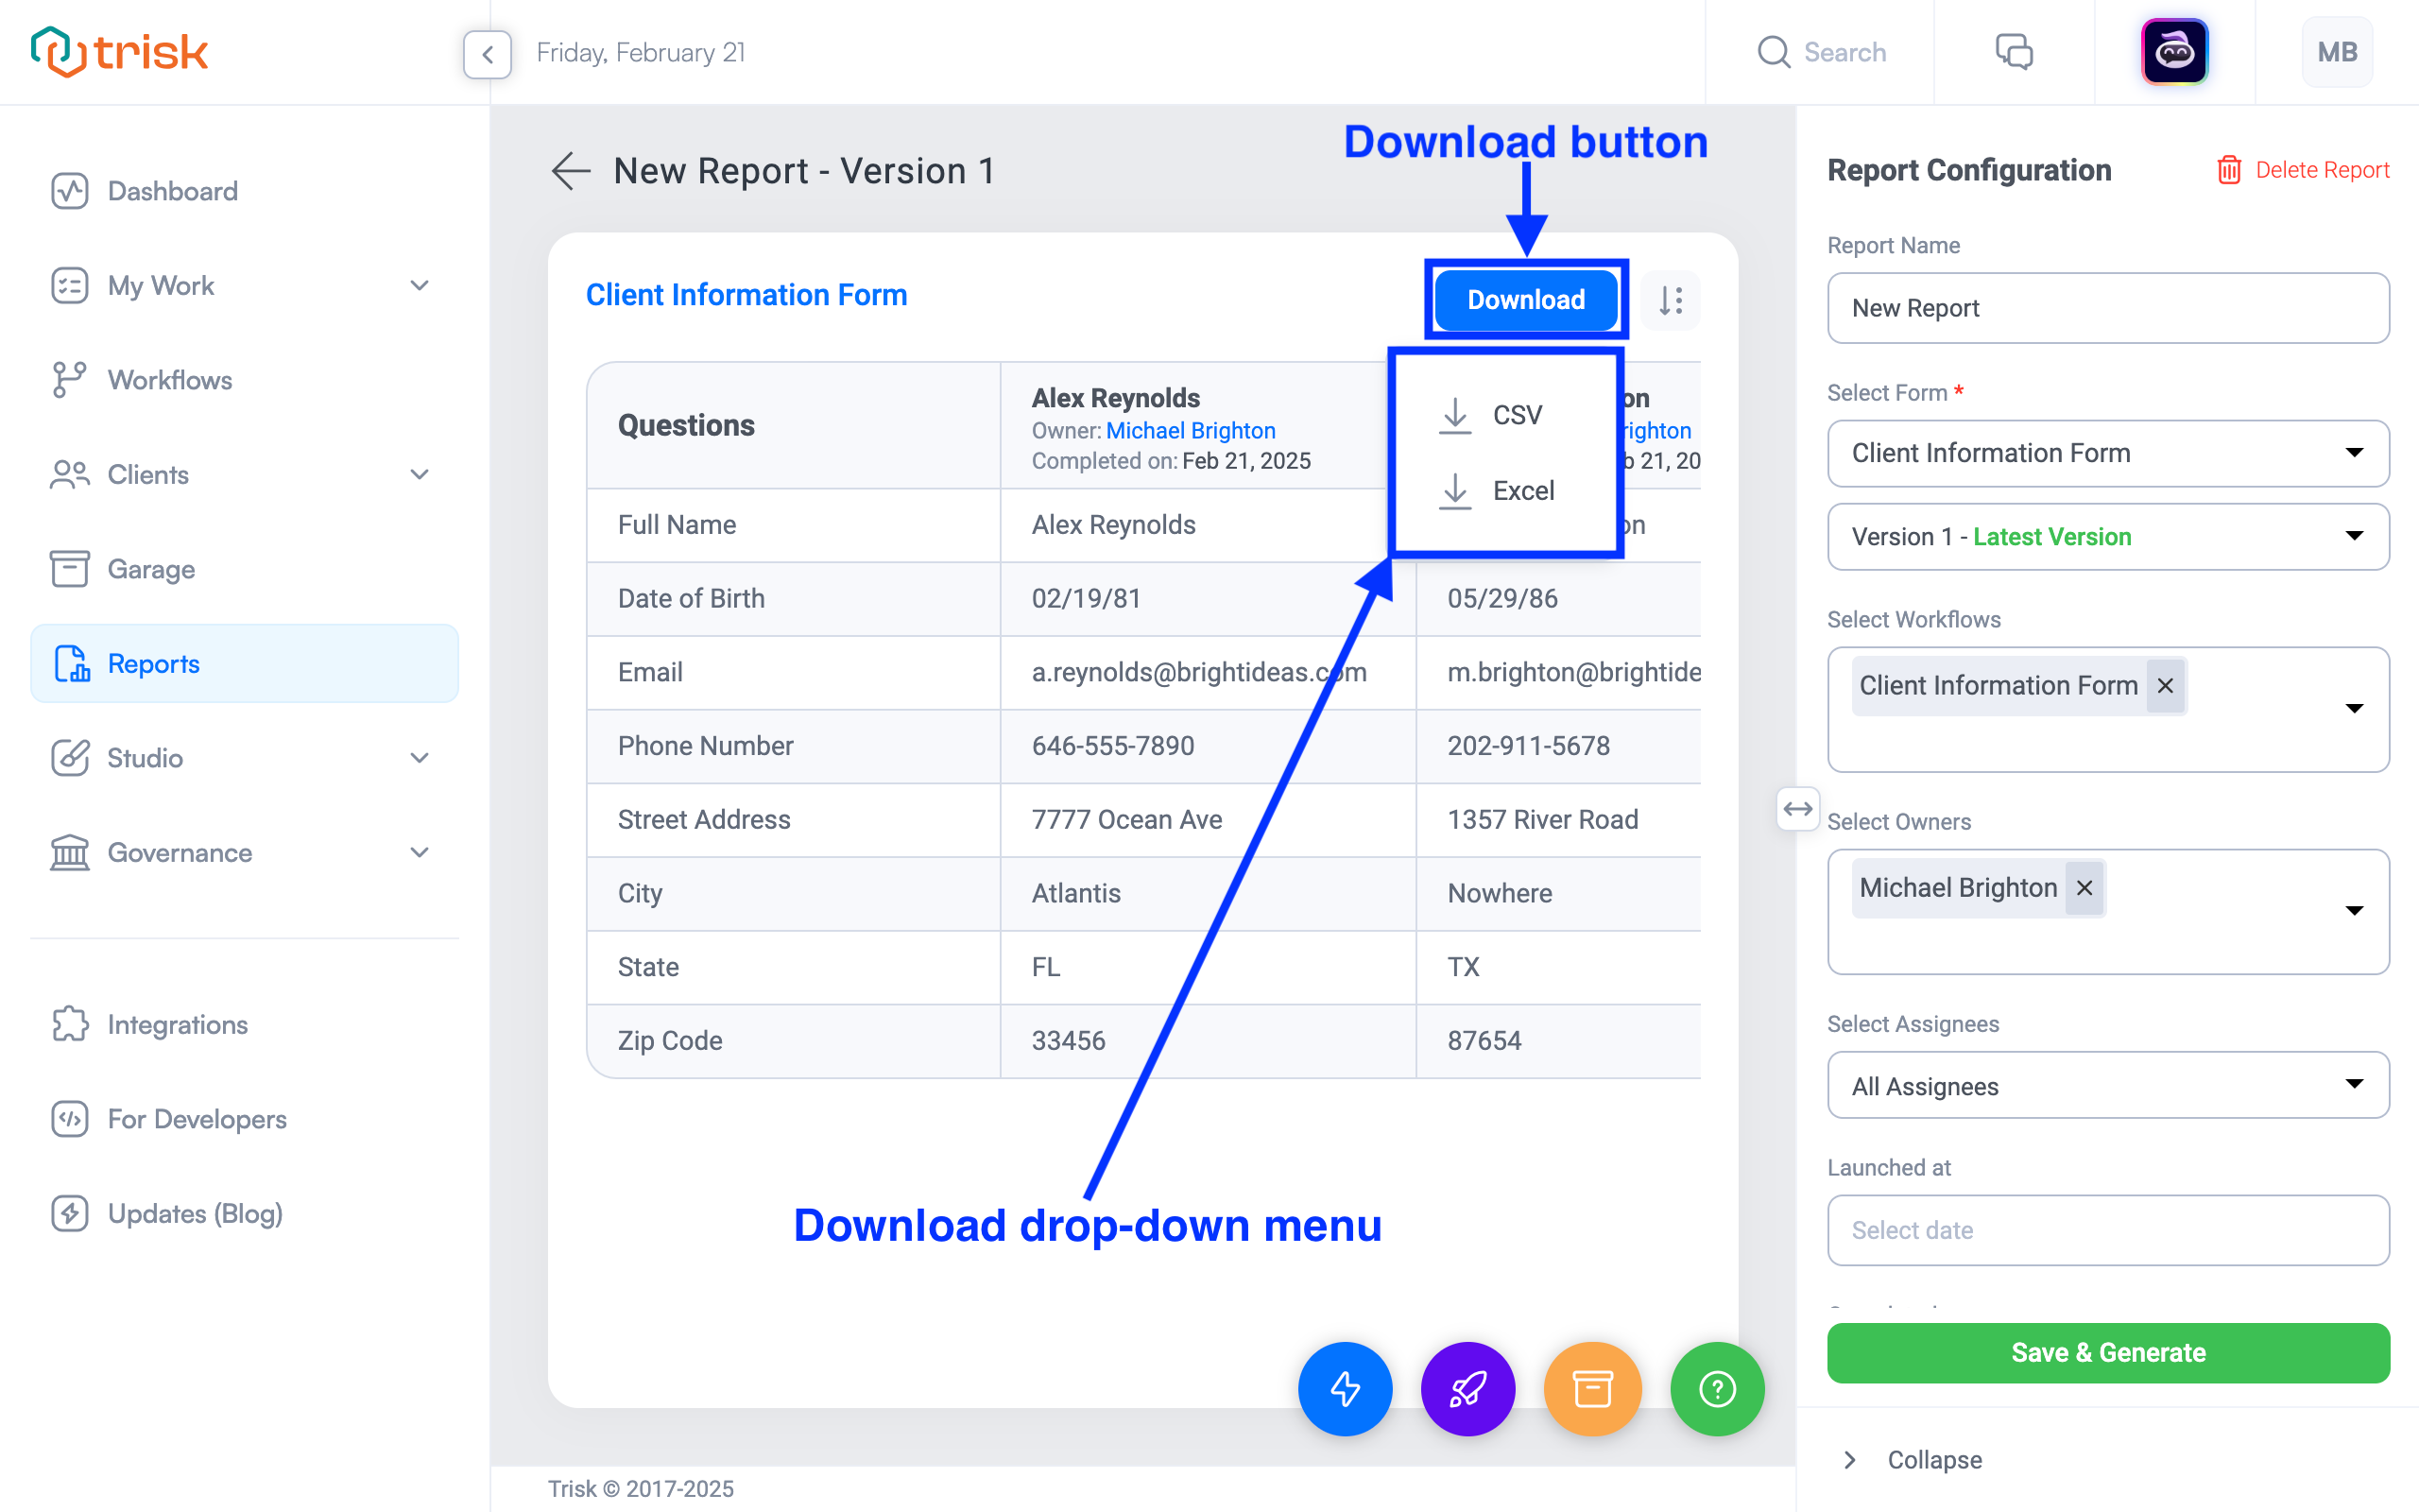2419x1512 pixels.
Task: Click the Launched at date input field
Action: pyautogui.click(x=2111, y=1229)
